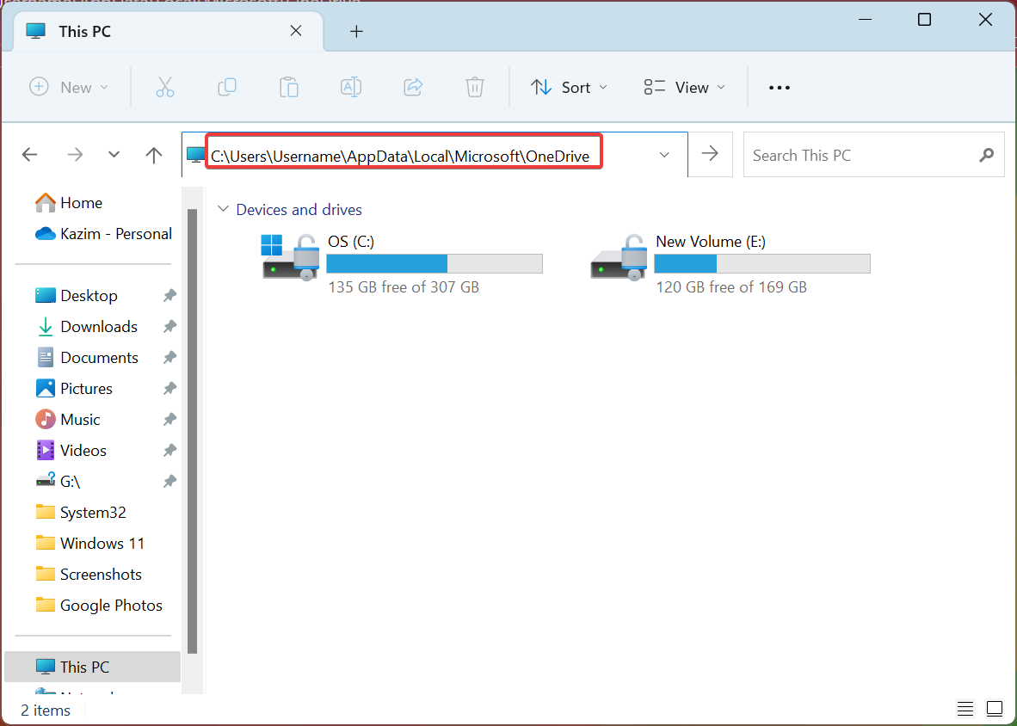The height and width of the screenshot is (726, 1017).
Task: Click the New Volume (E:) usage bar
Action: 762,264
